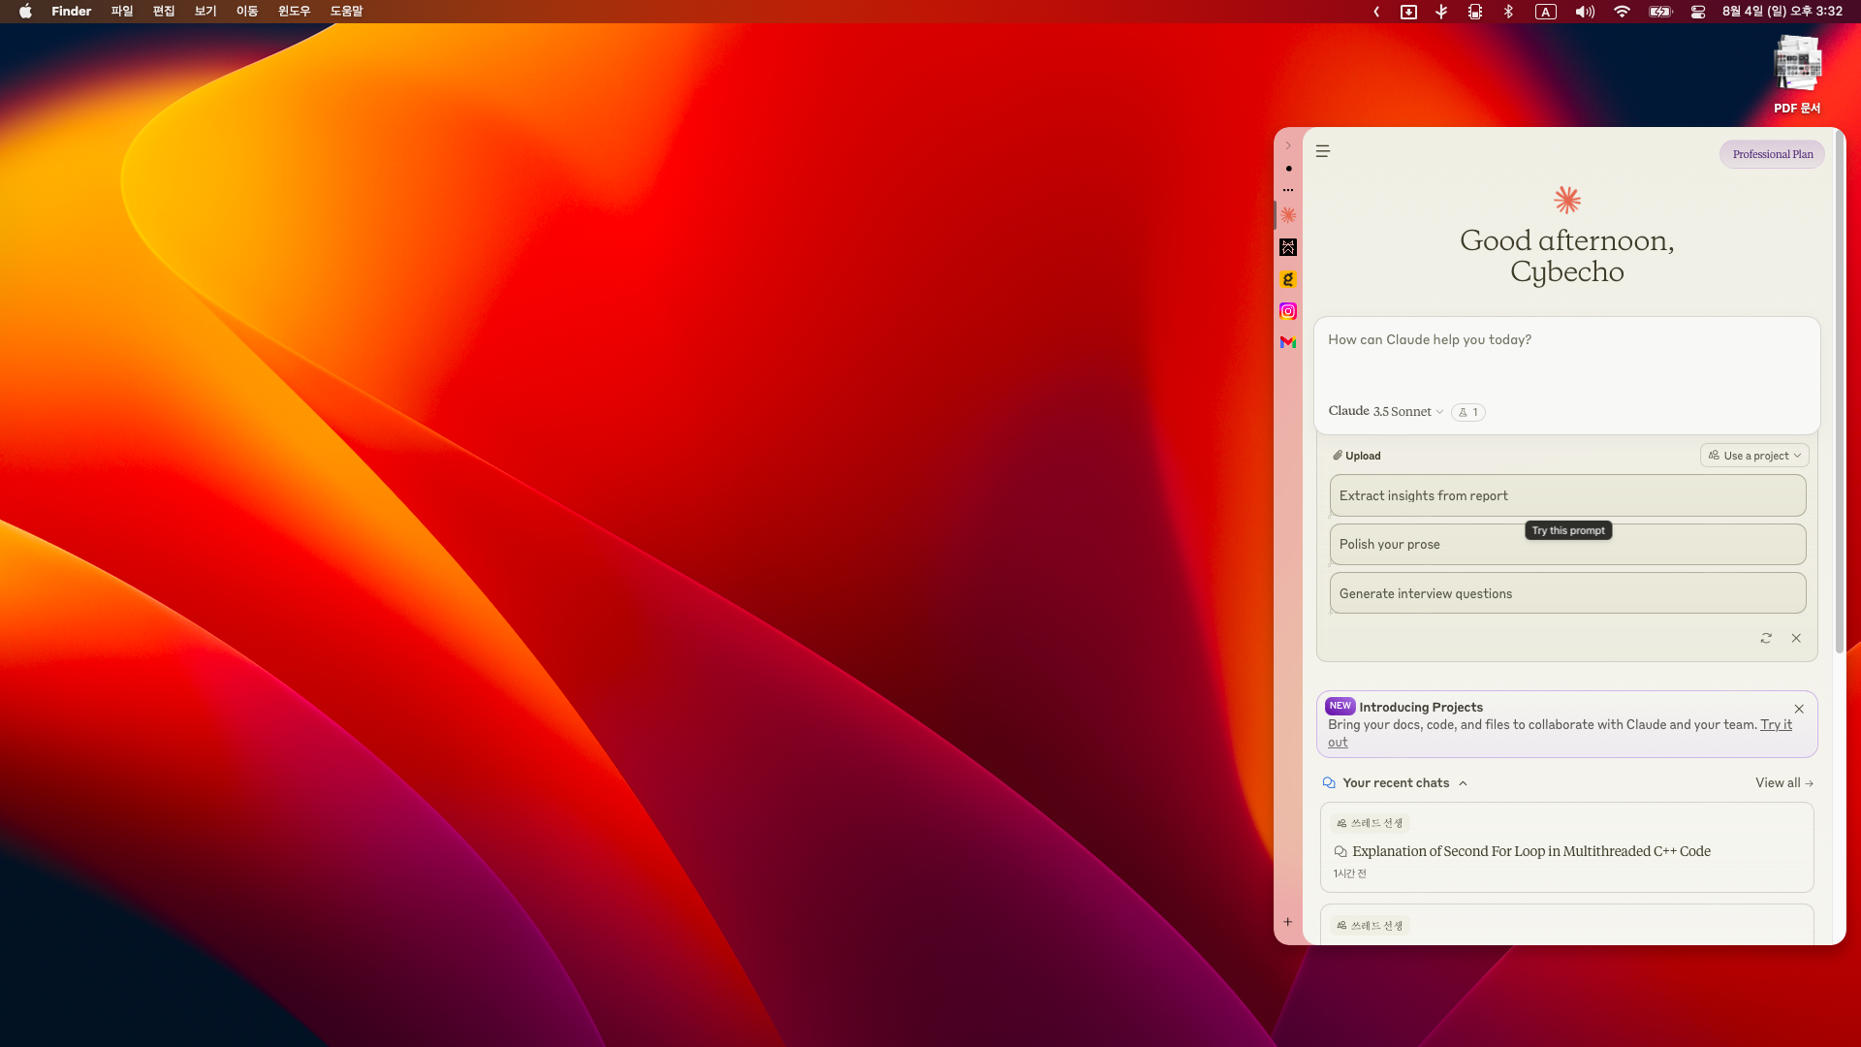Open the Gmail sidebar icon
This screenshot has height=1047, width=1861.
(x=1288, y=342)
